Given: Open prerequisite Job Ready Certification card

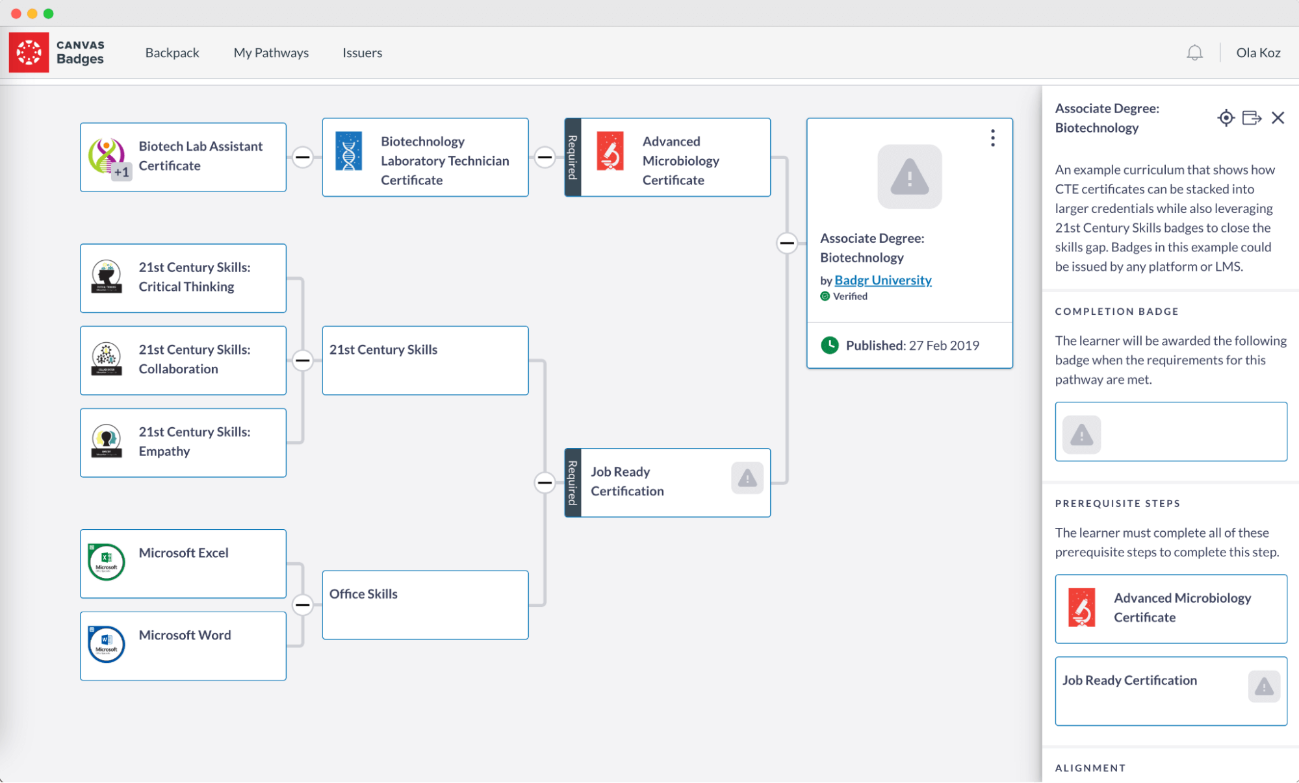Looking at the screenshot, I should tap(1171, 691).
